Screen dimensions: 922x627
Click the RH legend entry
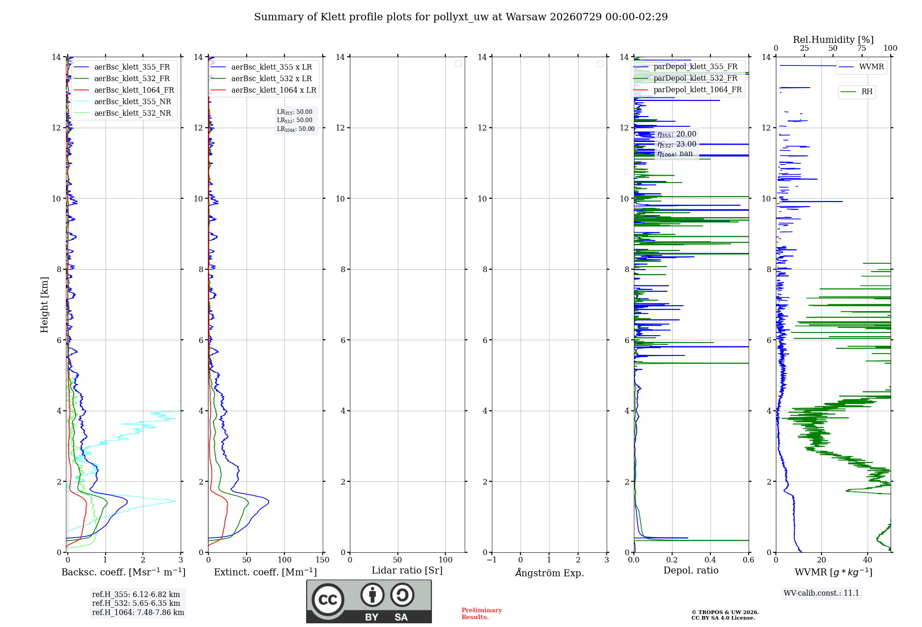[x=857, y=92]
